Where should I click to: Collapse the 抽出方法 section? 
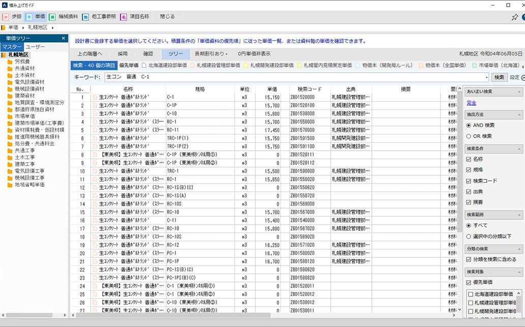pos(519,115)
